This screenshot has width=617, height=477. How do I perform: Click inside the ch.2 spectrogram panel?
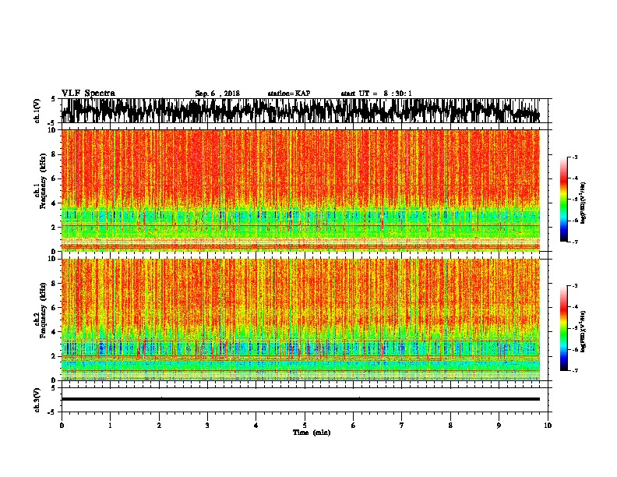304,320
